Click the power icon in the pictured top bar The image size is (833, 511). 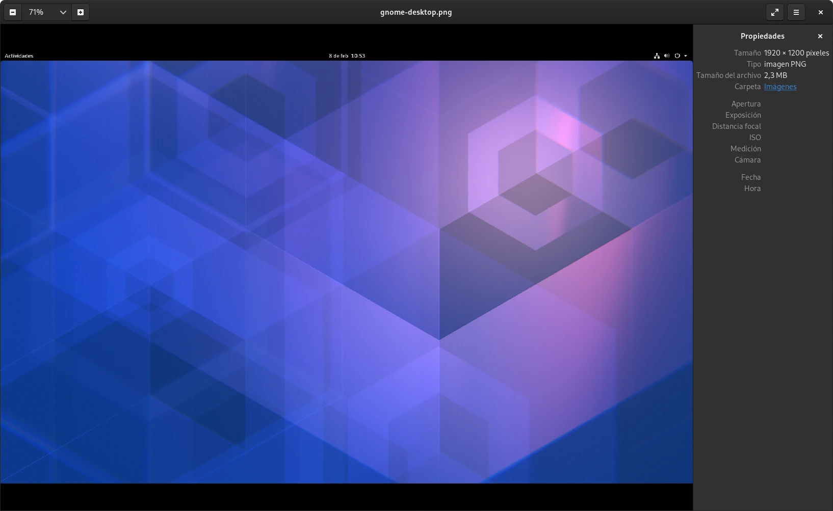click(677, 56)
